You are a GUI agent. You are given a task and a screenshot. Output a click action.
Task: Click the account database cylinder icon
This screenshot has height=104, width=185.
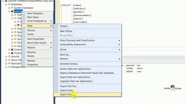pos(12,11)
